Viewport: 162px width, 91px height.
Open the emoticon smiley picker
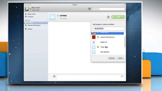tap(122, 76)
